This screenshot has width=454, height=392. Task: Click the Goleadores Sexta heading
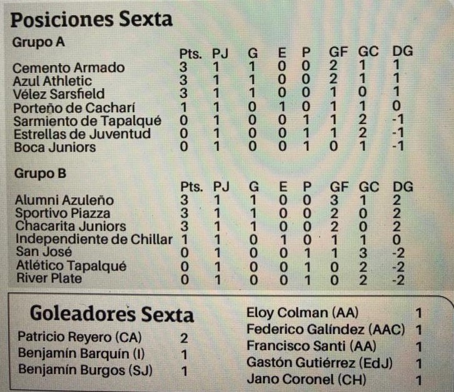tap(112, 314)
